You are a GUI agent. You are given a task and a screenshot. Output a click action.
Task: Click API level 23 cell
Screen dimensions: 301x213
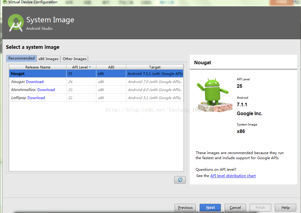[x=81, y=90]
